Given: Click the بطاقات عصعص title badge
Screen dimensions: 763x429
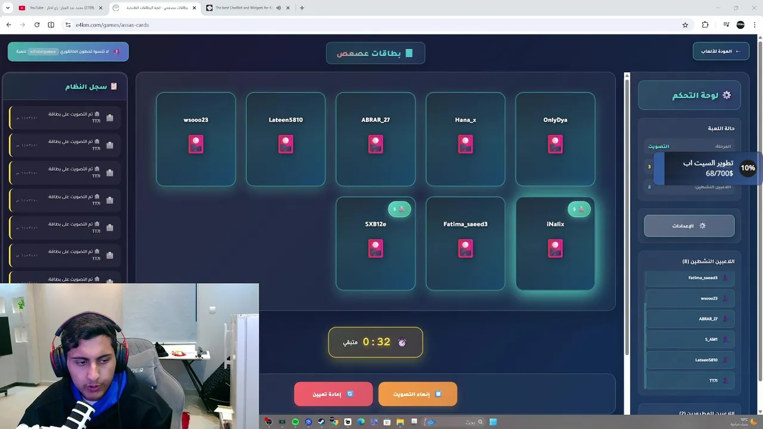Looking at the screenshot, I should click(376, 53).
